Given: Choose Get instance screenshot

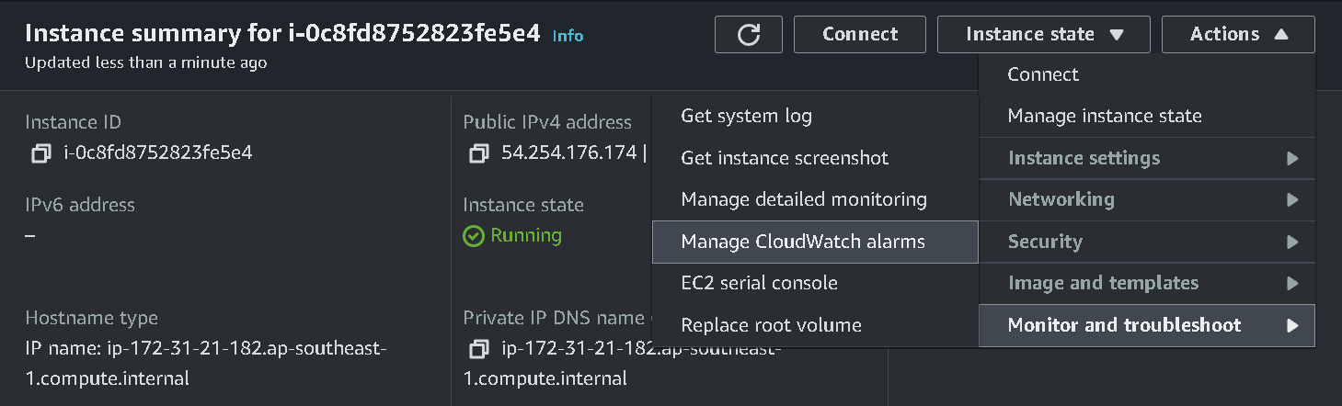Looking at the screenshot, I should [785, 158].
